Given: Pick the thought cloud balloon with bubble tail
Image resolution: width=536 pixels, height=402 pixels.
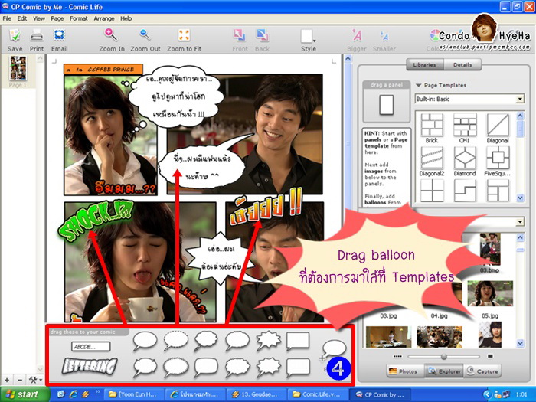Looking at the screenshot, I should [206, 341].
